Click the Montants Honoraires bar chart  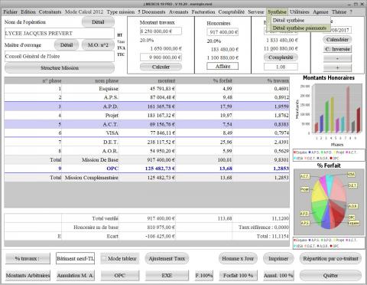pos(329,111)
